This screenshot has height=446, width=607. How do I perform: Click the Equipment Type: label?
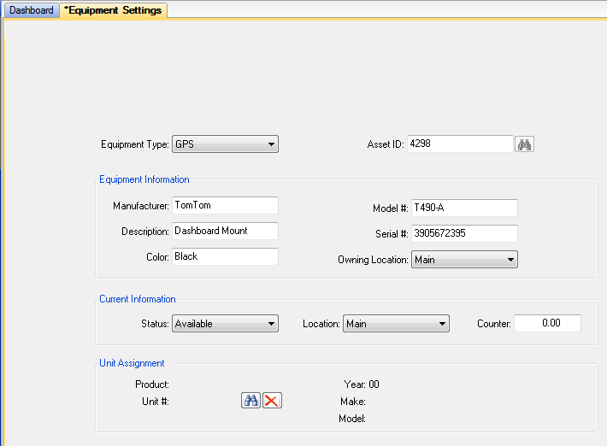pyautogui.click(x=135, y=144)
